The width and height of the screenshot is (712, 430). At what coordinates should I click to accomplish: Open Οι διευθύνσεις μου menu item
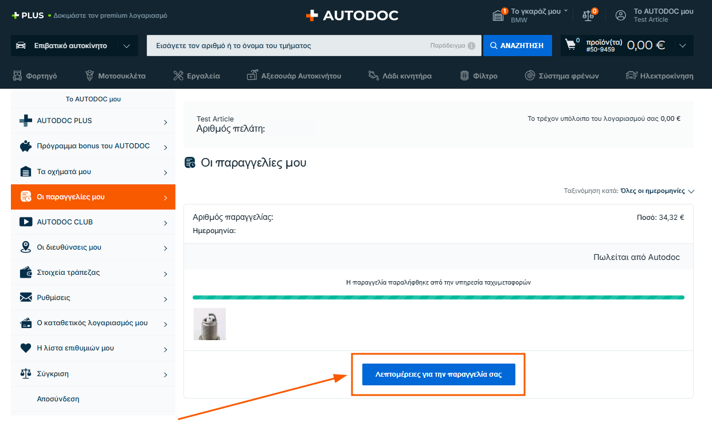click(93, 247)
